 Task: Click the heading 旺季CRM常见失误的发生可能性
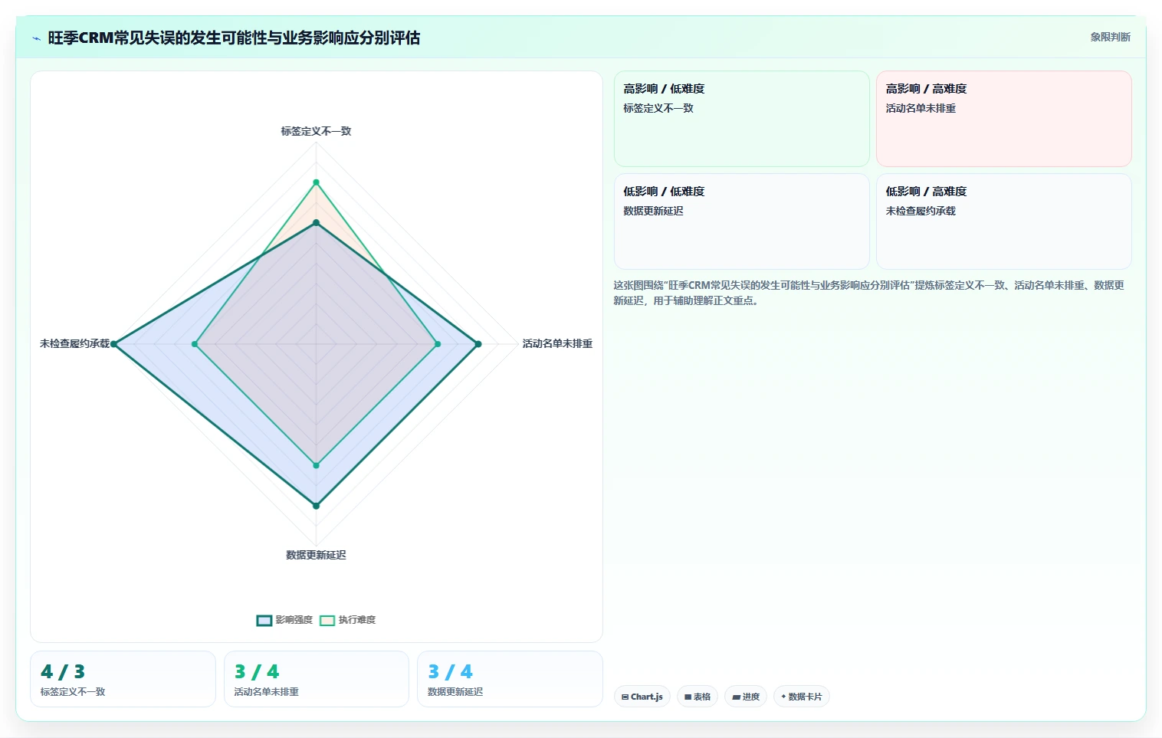[x=234, y=38]
